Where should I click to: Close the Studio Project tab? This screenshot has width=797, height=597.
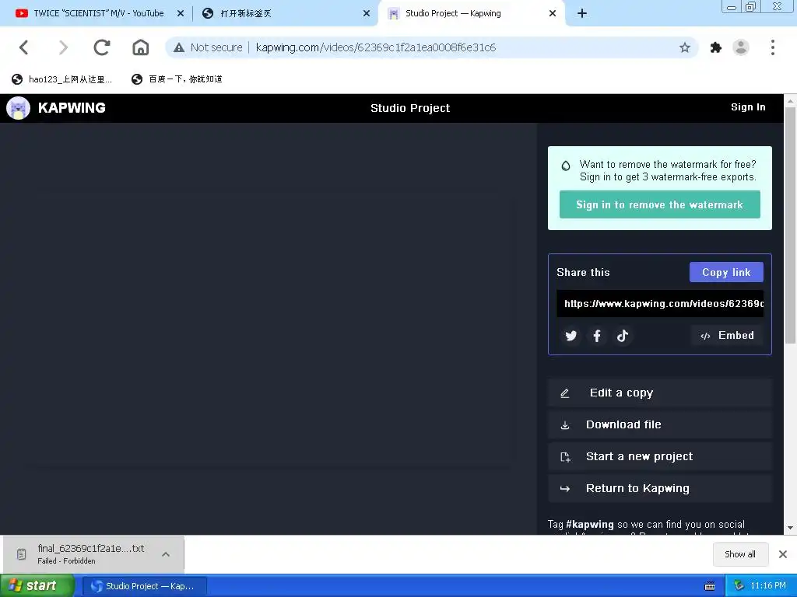[553, 14]
